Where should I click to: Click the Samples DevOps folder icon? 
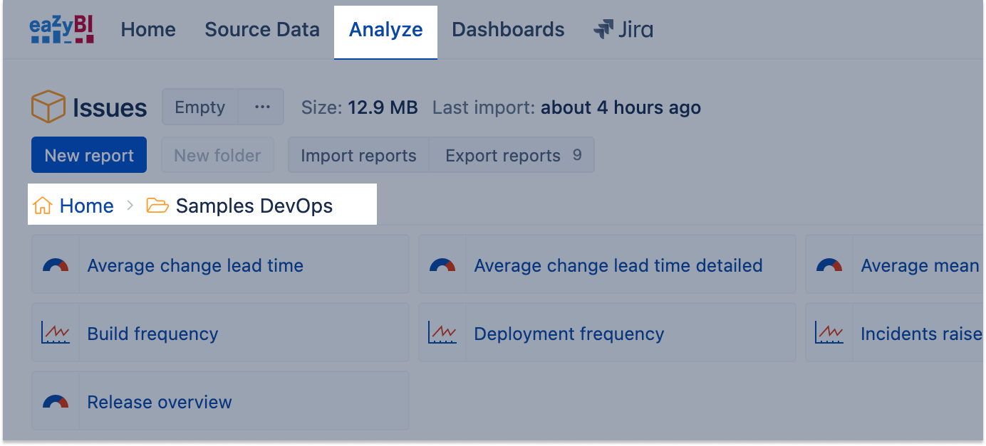(x=158, y=206)
